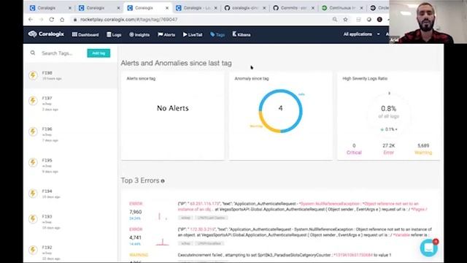This screenshot has width=467, height=263.
Task: Click the lightning icon next to F193
Action: pos(33,219)
